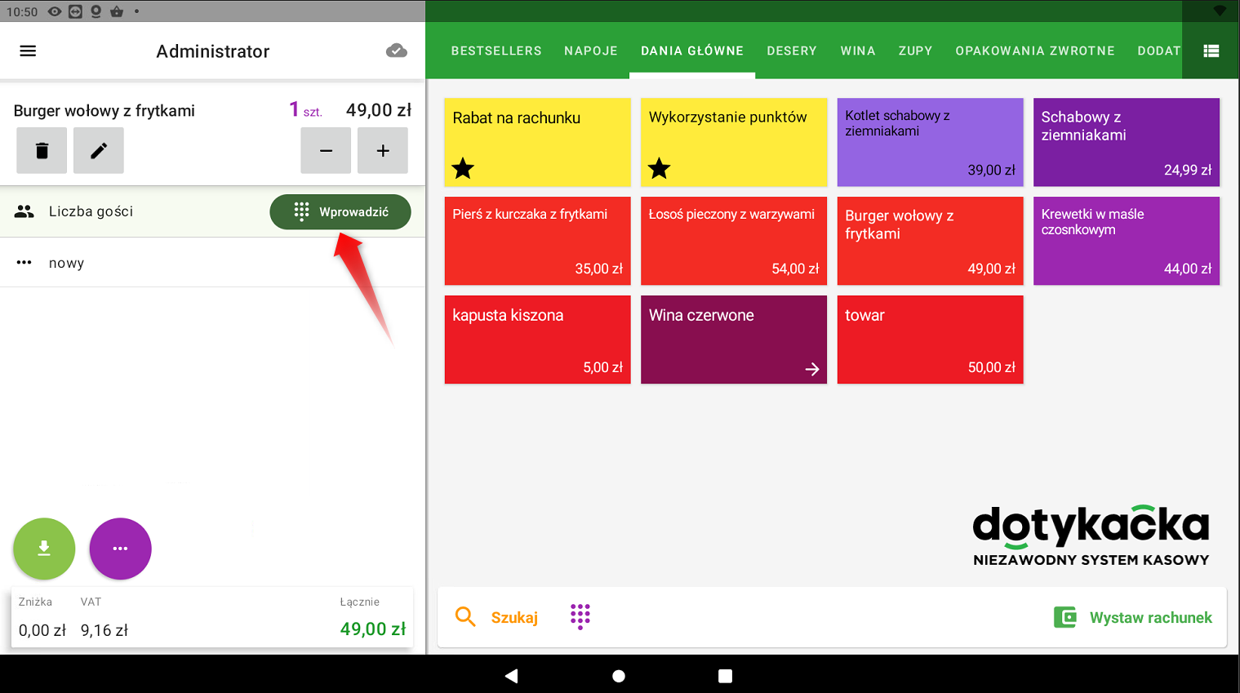
Task: Open the purple numeric keypad icon
Action: click(580, 617)
